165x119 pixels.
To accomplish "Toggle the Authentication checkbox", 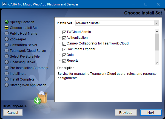I will click(x=64, y=38).
